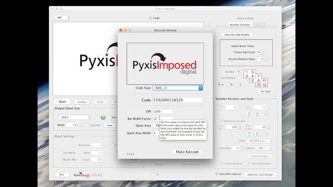The height and width of the screenshot is (187, 333).
Task: Select radio option C
Action: coord(237,84)
